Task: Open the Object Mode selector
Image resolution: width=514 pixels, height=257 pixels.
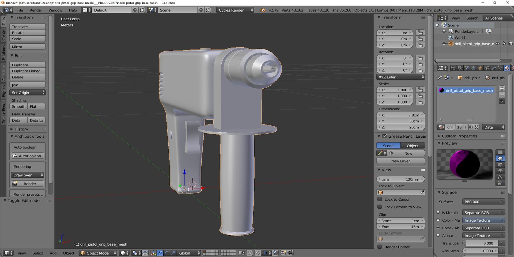Action: (x=98, y=253)
